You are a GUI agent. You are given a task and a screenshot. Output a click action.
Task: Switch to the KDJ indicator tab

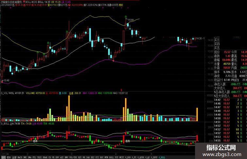[93, 157]
